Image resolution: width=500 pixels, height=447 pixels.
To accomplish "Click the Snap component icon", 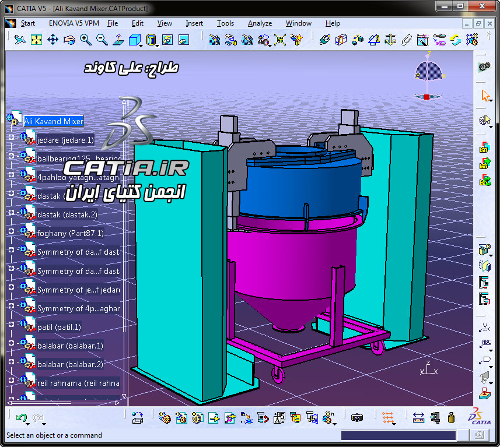I will pos(230,40).
